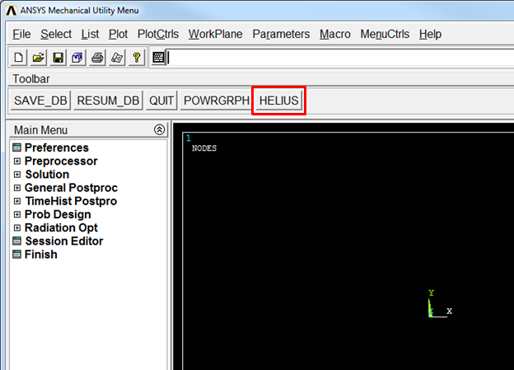Select Radiation Opt label
Viewport: 514px width, 370px height.
(61, 227)
